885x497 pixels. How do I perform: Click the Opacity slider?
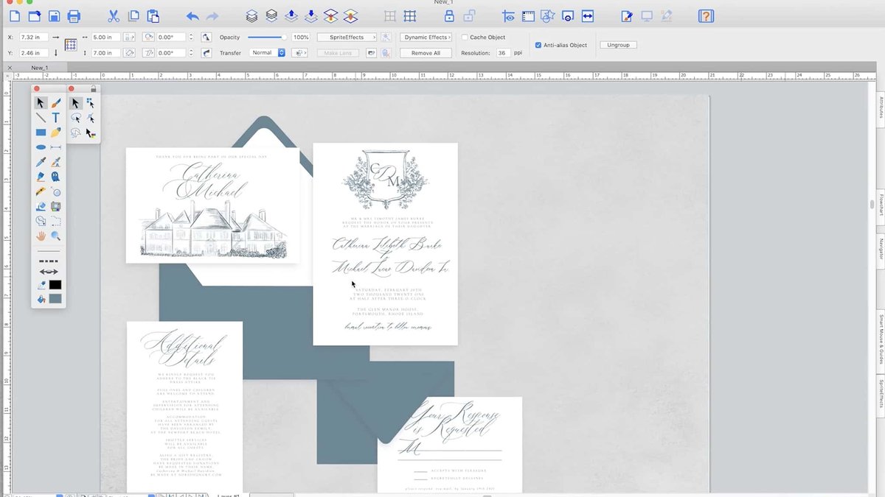coord(267,37)
